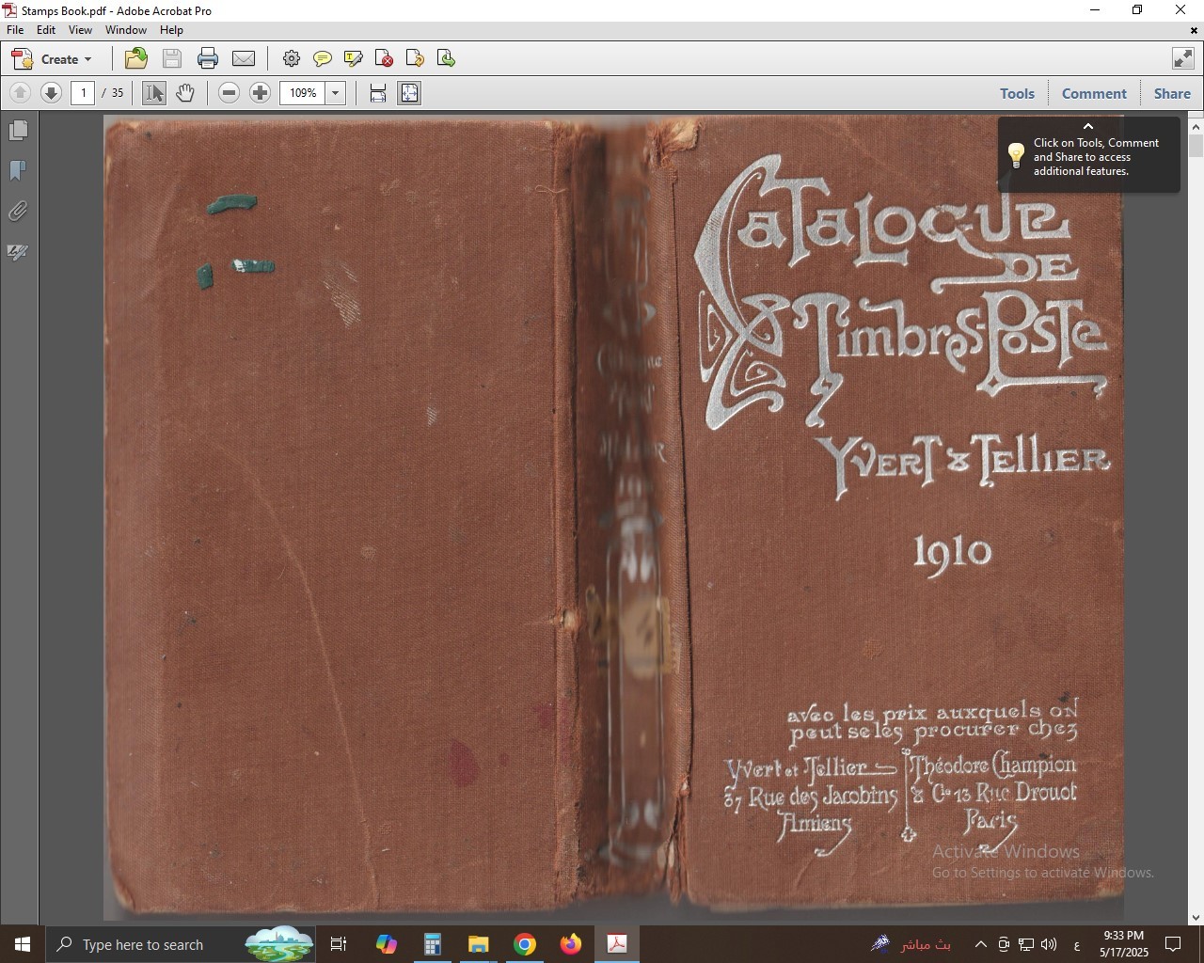Click Adobe Acrobat taskbar icon

tap(617, 944)
